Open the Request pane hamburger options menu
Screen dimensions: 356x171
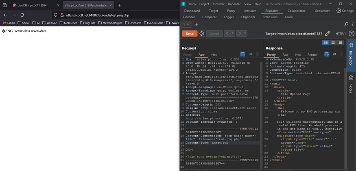pos(257,54)
